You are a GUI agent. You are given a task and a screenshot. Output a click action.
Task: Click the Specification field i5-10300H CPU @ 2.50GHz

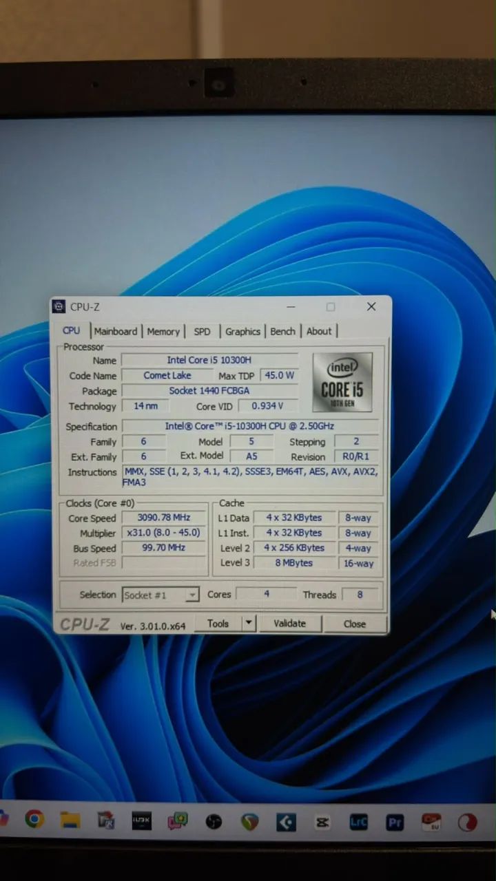250,426
